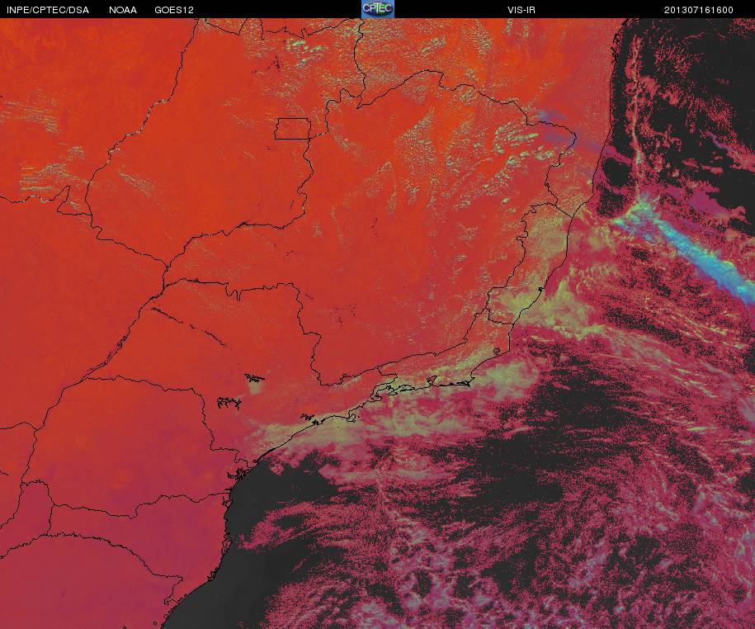Click the GOES12 satellite label

(x=174, y=10)
